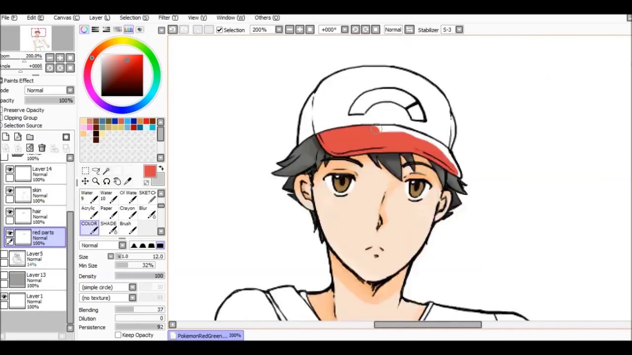The height and width of the screenshot is (355, 632).
Task: Click the Undo toolbar button
Action: coord(172,30)
